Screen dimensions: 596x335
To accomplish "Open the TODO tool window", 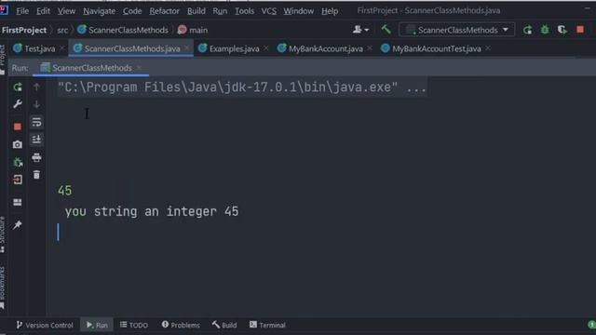I will pyautogui.click(x=134, y=325).
